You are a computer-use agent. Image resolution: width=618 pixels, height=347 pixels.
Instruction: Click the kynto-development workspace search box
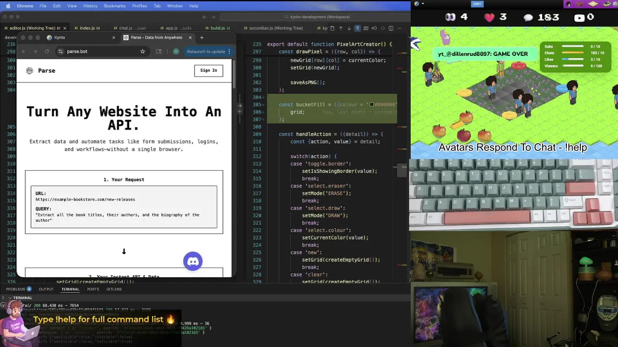coord(317,17)
